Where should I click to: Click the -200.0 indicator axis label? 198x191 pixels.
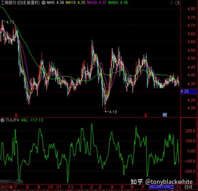190,171
